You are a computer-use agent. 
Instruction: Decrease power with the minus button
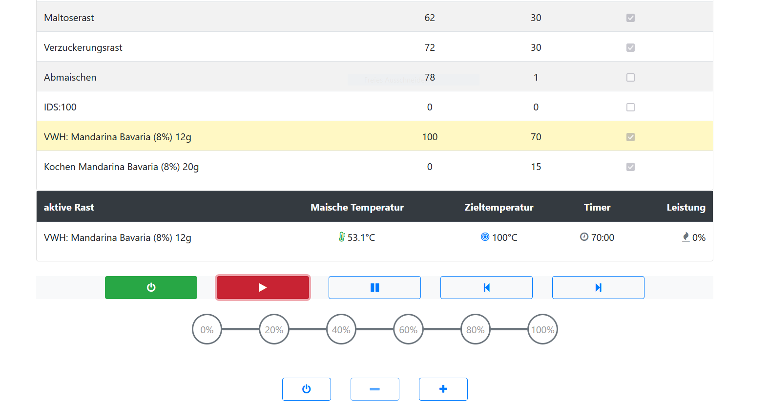click(x=374, y=389)
